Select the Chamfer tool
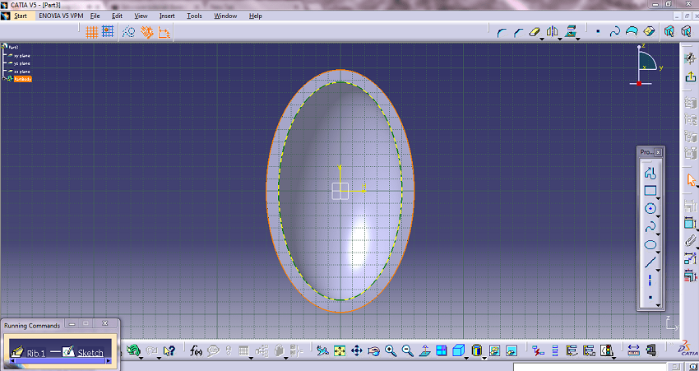699x371 pixels. click(518, 32)
